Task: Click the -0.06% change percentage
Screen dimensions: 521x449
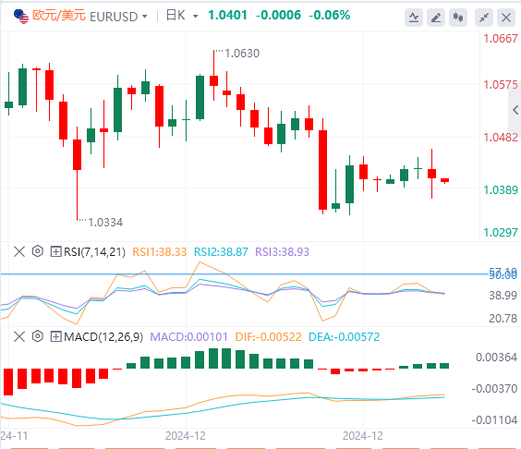Action: 329,16
